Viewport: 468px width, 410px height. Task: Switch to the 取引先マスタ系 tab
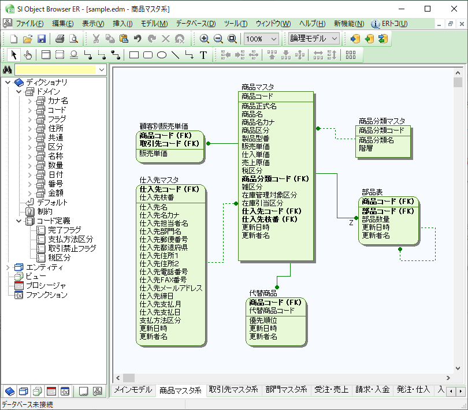[x=230, y=390]
